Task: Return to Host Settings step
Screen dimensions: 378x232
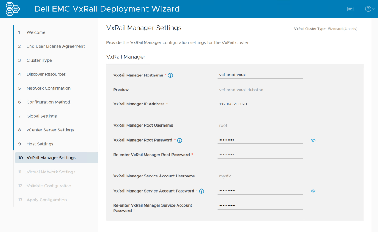Action: pyautogui.click(x=40, y=144)
